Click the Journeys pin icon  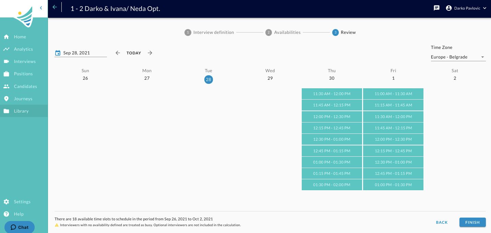pos(6,99)
